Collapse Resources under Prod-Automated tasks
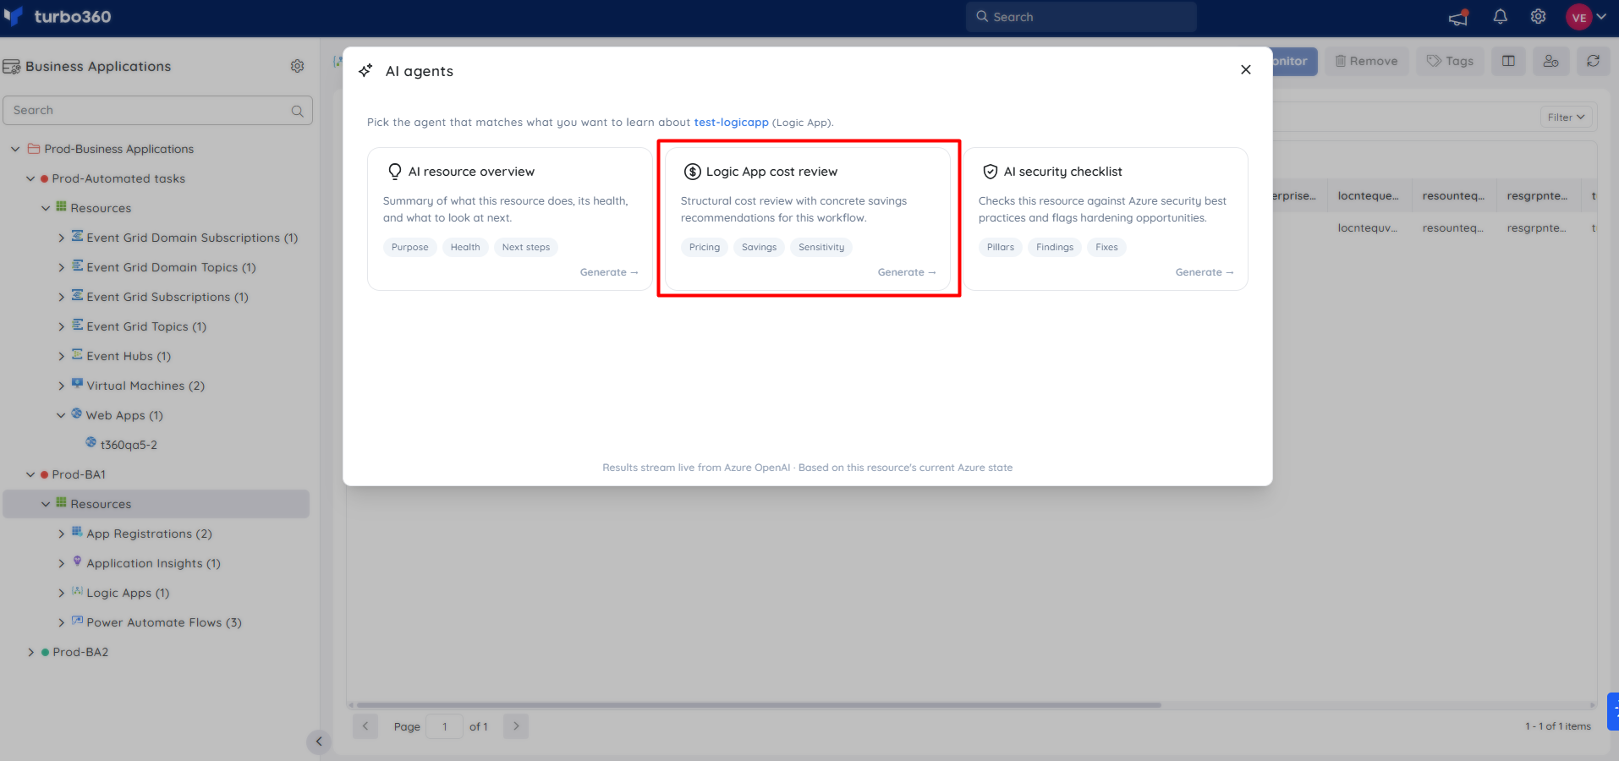The height and width of the screenshot is (761, 1619). tap(46, 208)
